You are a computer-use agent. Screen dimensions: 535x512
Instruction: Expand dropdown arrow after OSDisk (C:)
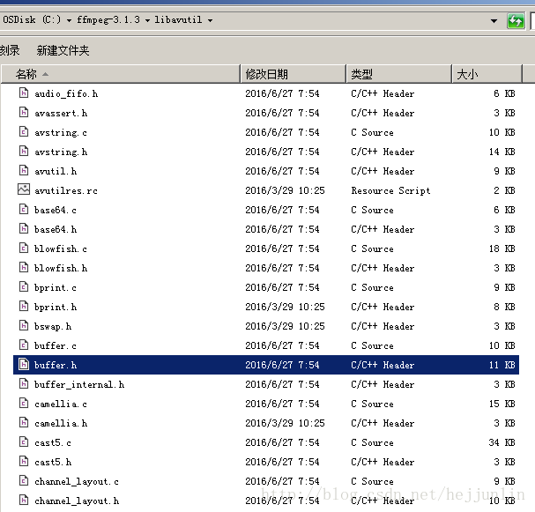(70, 20)
